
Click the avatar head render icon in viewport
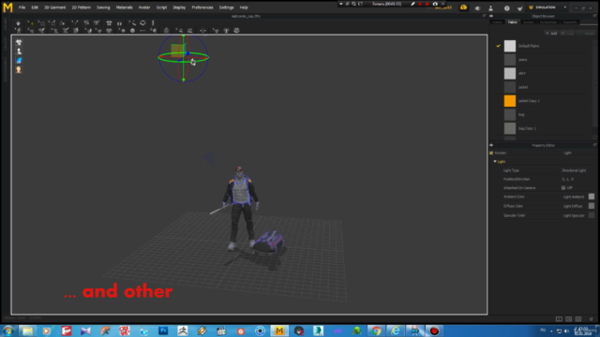[x=19, y=70]
